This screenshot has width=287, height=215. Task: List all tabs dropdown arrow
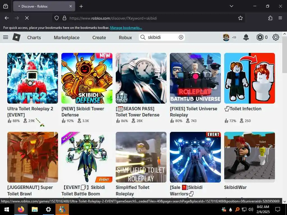[x=231, y=6]
